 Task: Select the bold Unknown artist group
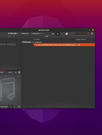(x=26, y=42)
